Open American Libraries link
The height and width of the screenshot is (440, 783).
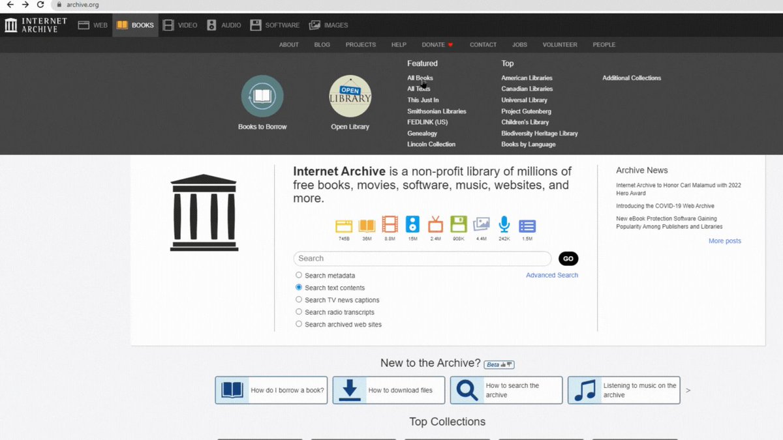click(x=527, y=78)
